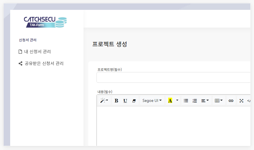
Task: Open the insert table dropdown
Action: click(218, 100)
